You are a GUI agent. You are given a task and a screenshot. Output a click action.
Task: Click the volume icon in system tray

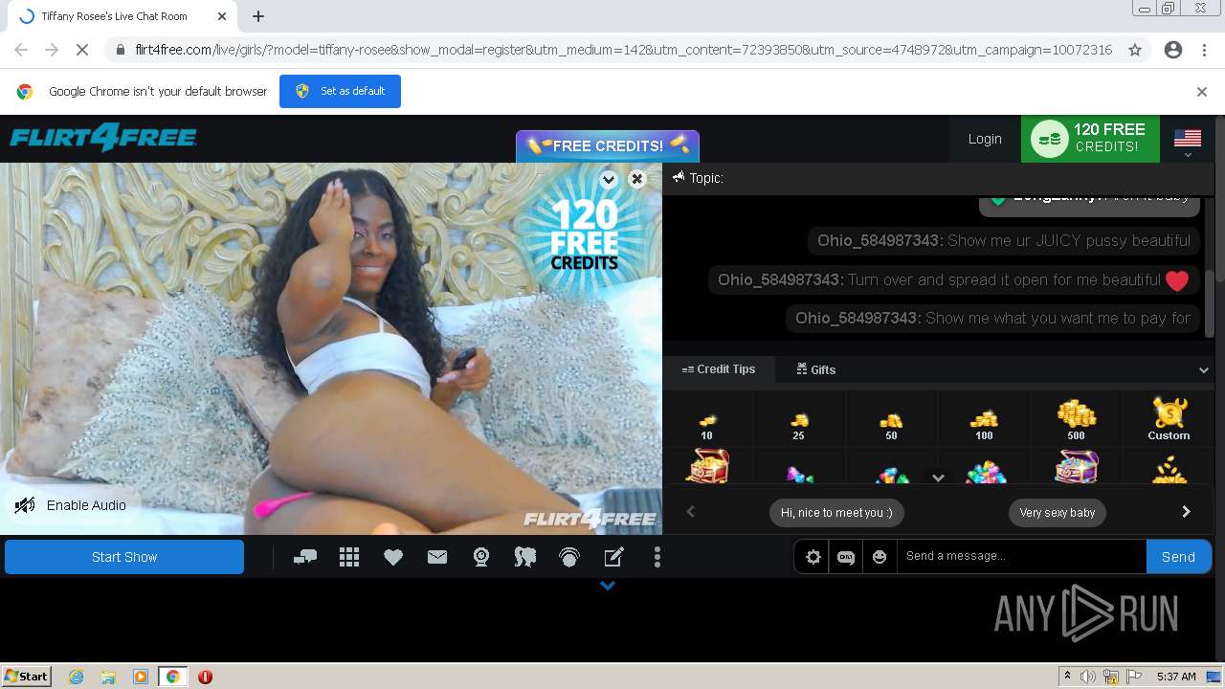1089,677
